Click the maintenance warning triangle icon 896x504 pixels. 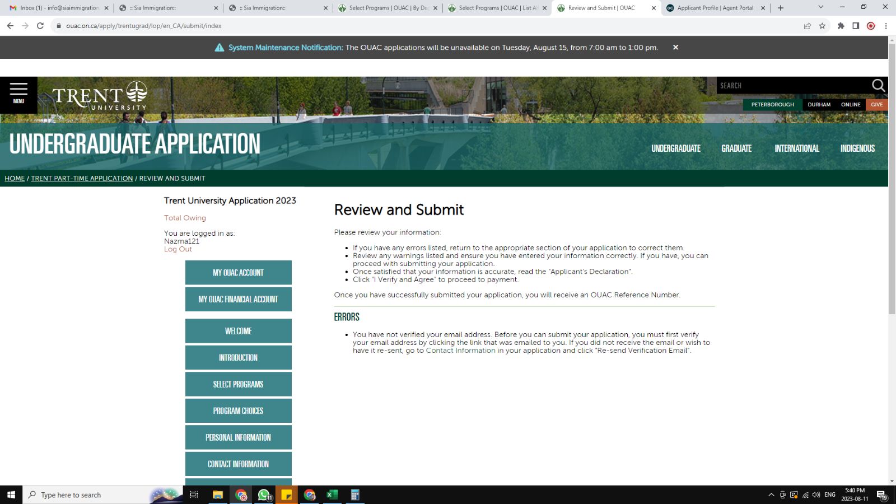[220, 48]
